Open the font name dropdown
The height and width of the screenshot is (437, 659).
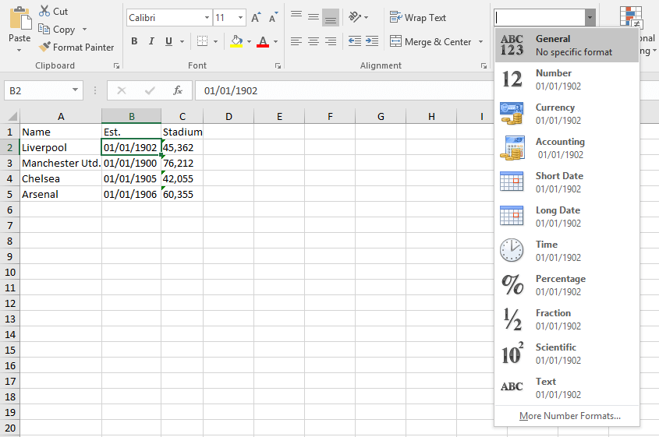click(x=207, y=18)
